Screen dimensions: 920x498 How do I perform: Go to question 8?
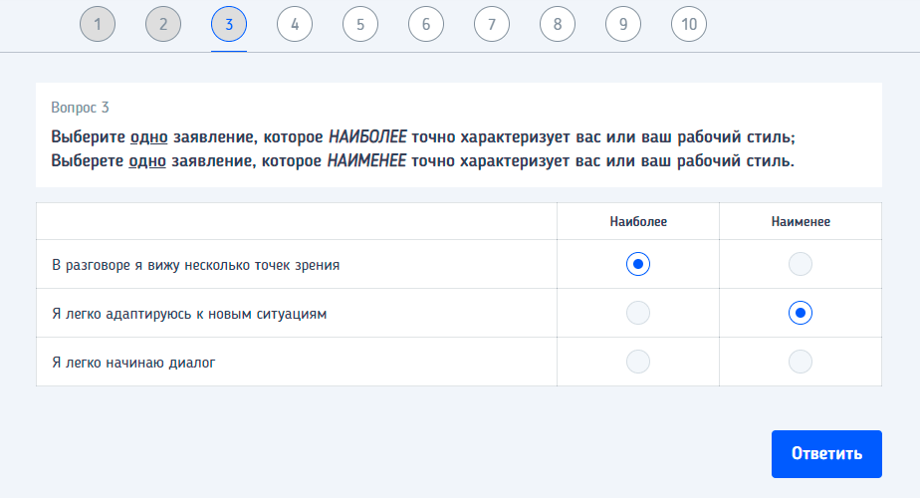[x=558, y=24]
